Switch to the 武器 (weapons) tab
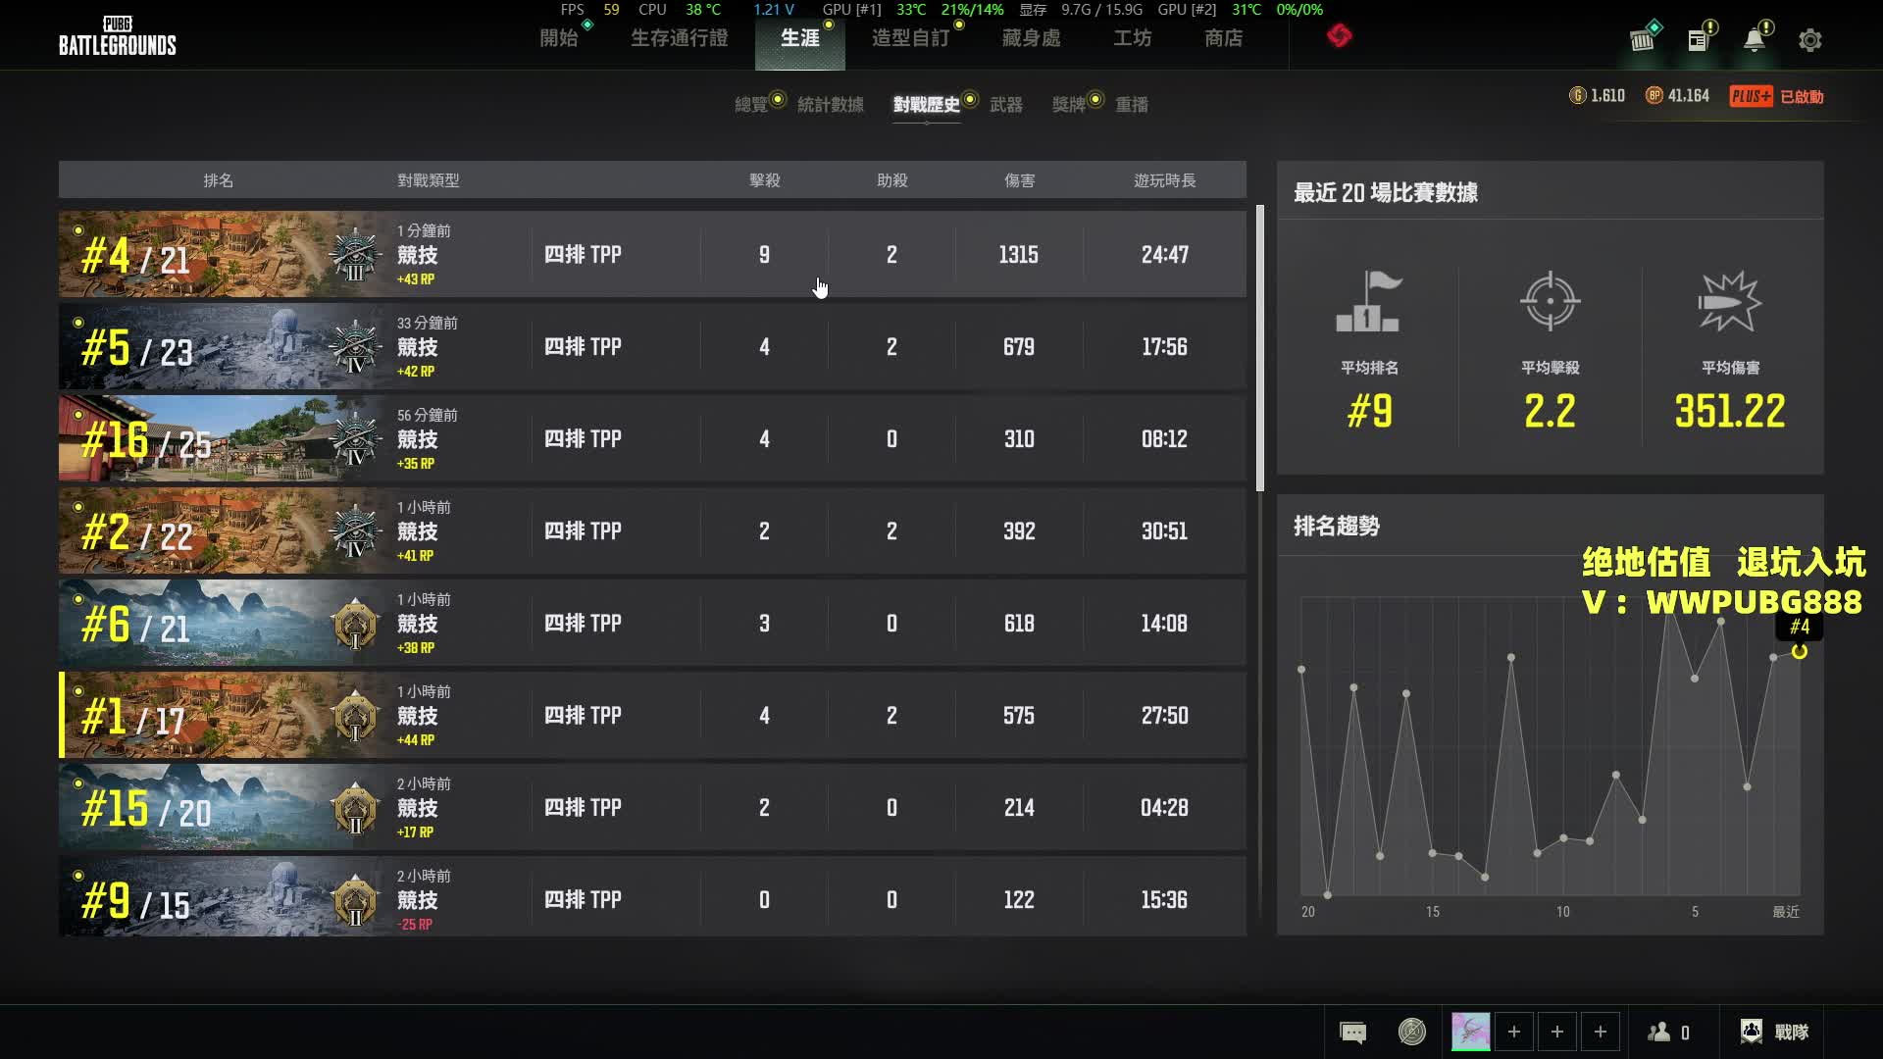The width and height of the screenshot is (1883, 1059). click(1005, 105)
